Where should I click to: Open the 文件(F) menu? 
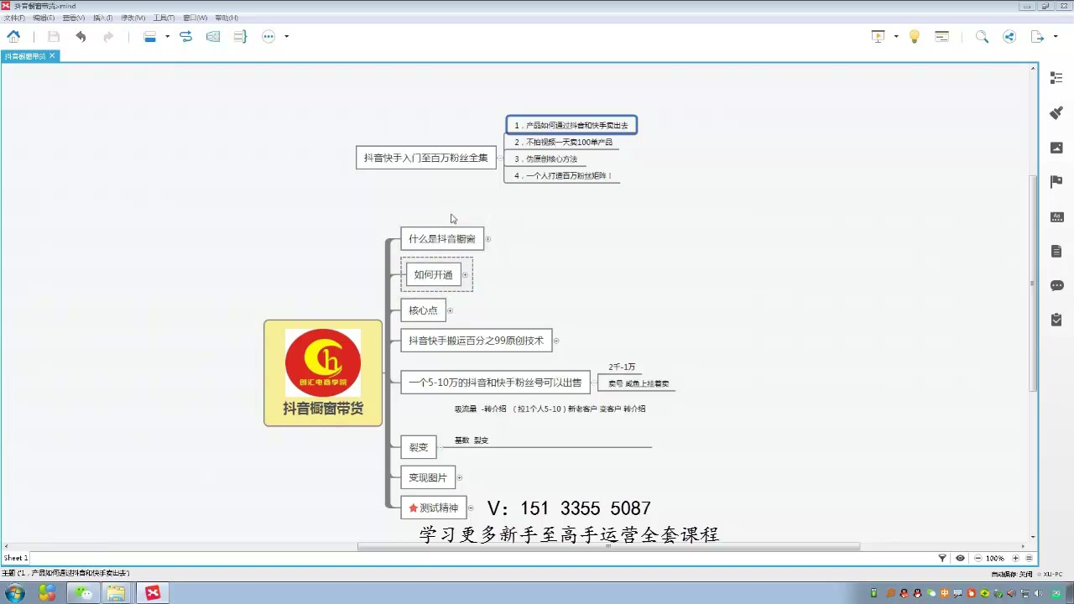pos(13,18)
